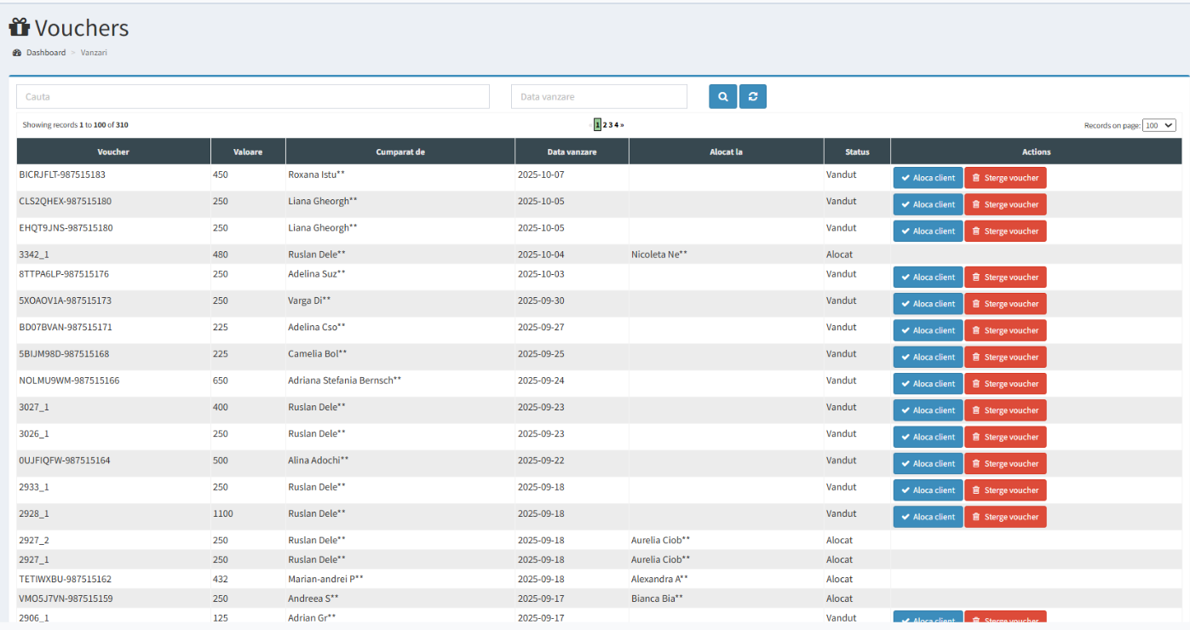
Task: Go to page 4 of results
Action: pyautogui.click(x=617, y=125)
